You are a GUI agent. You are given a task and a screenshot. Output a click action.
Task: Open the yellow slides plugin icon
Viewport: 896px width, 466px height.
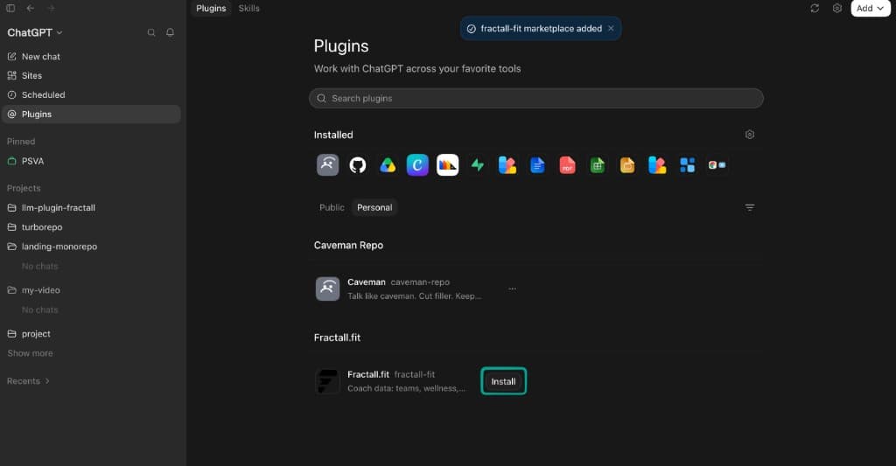point(627,165)
